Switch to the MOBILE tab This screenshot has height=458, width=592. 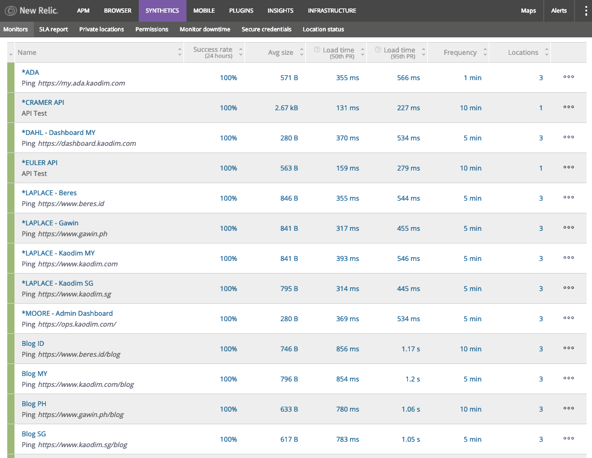pos(204,11)
